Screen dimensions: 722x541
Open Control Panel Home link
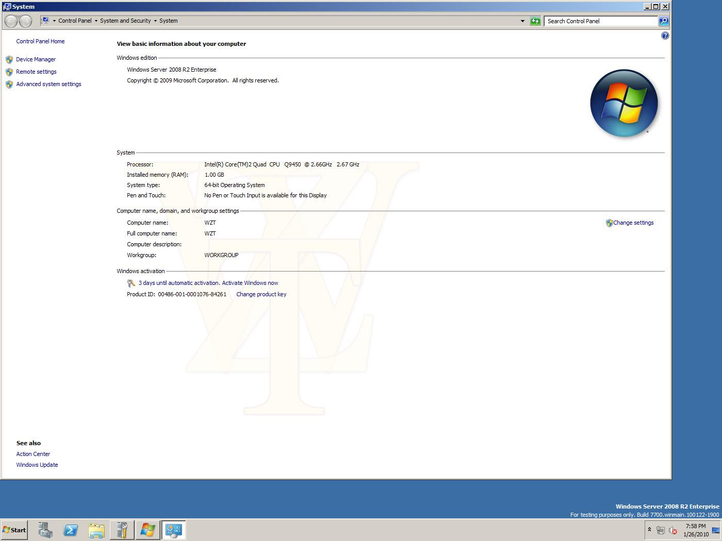tap(40, 41)
